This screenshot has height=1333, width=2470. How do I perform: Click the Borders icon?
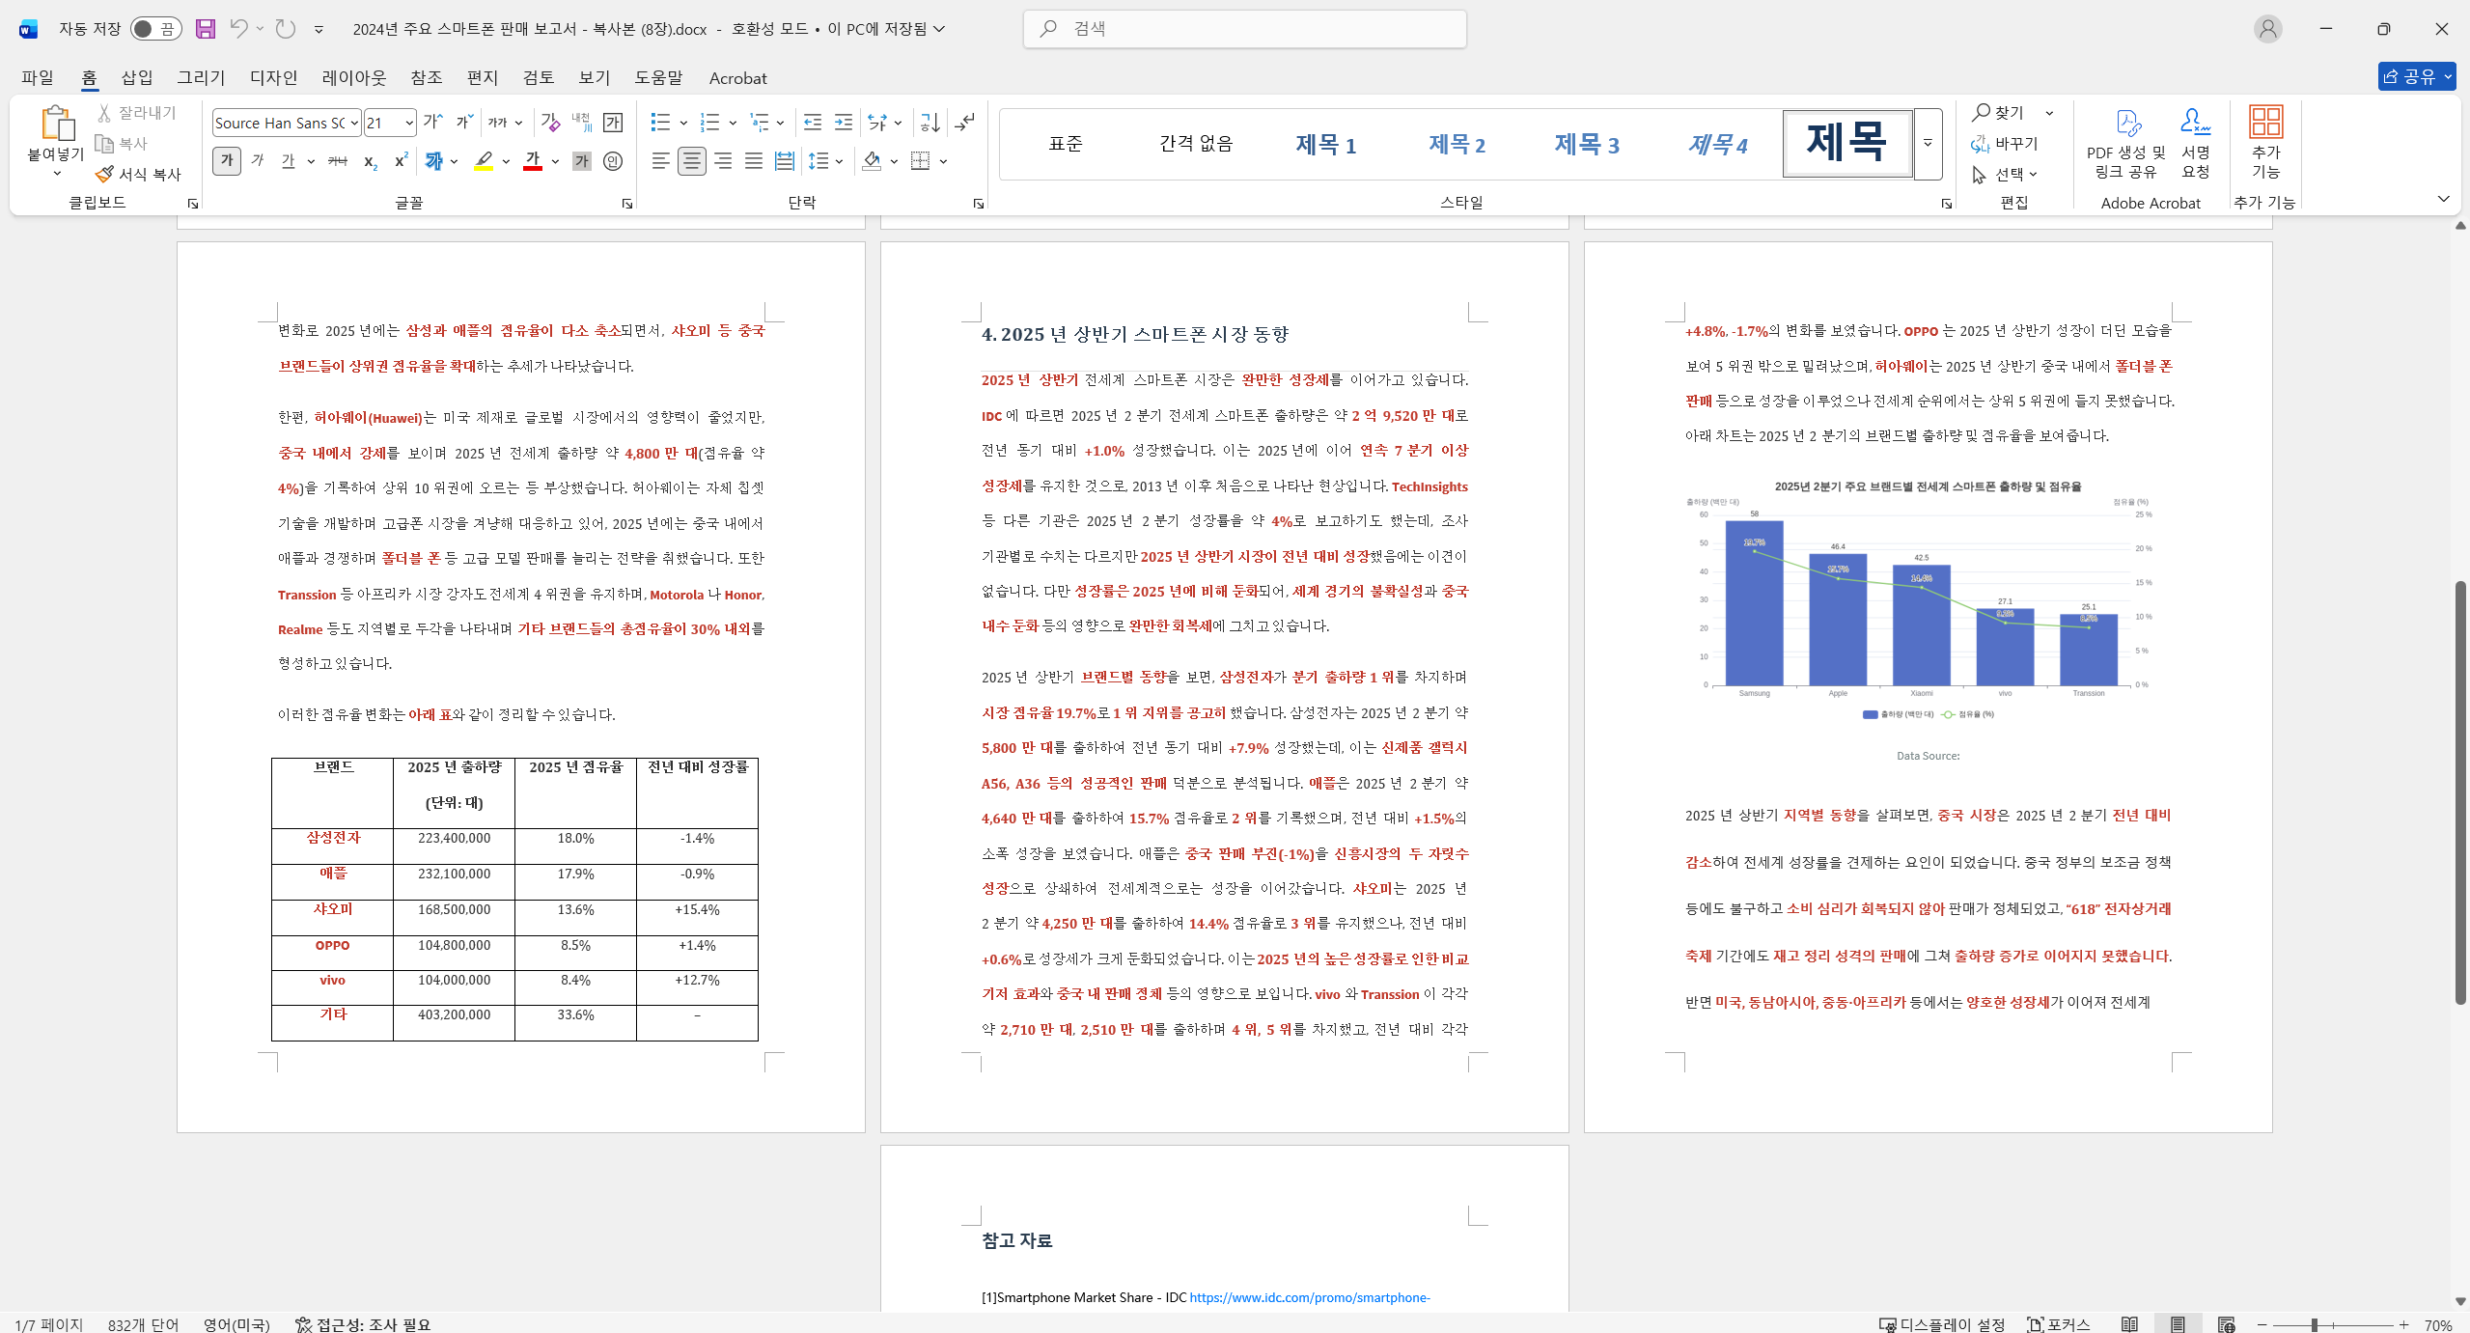point(921,161)
